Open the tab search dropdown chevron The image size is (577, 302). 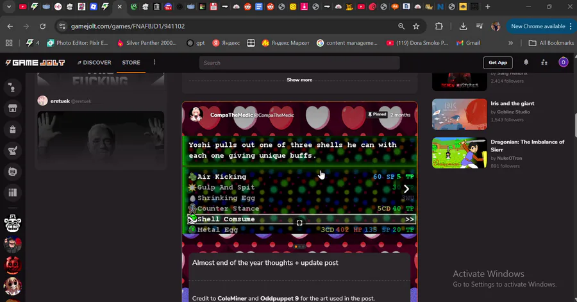click(x=9, y=6)
